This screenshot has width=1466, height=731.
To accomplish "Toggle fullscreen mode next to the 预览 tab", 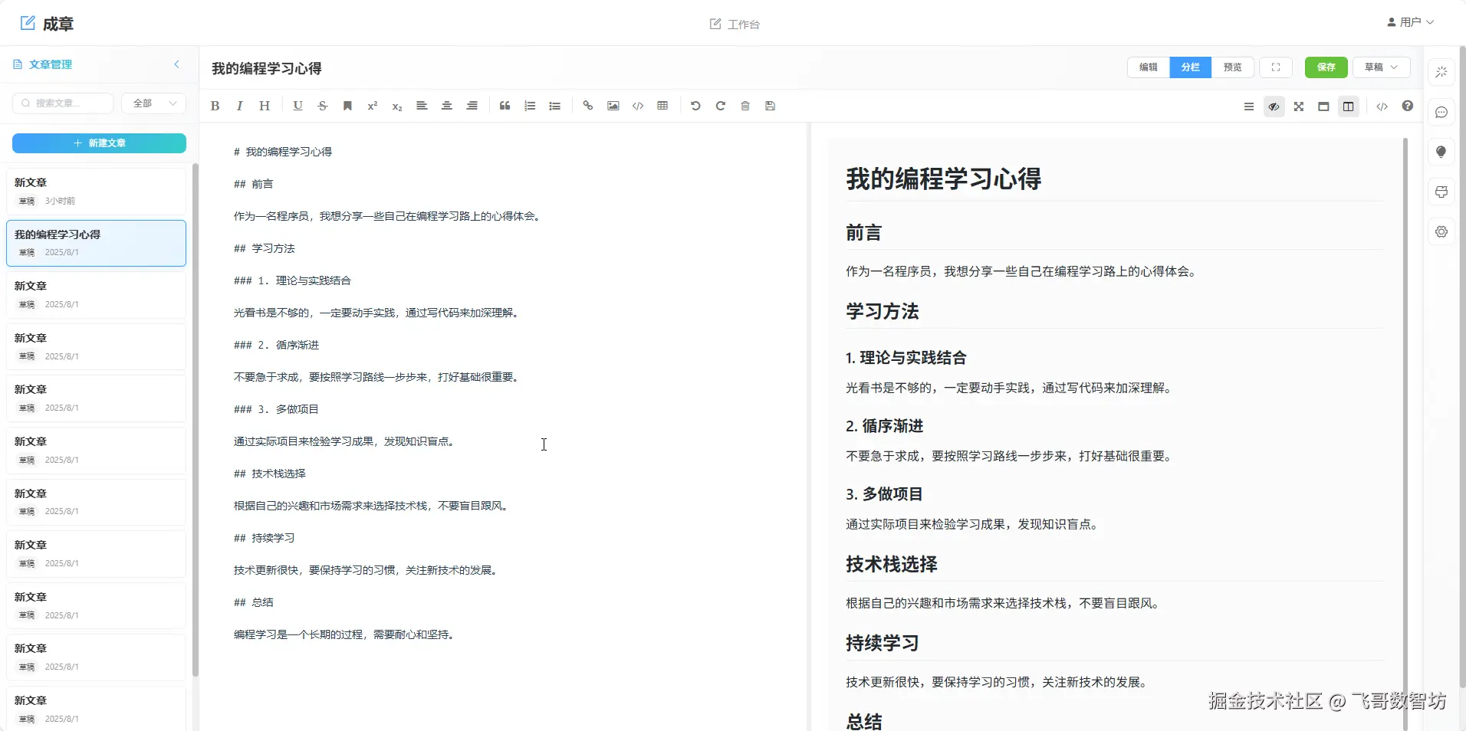I will click(x=1276, y=67).
